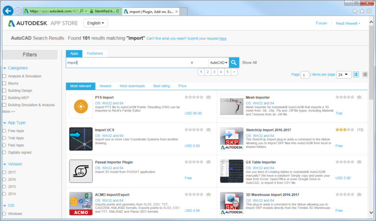This screenshot has width=376, height=221.
Task: Click the browser back arrow button
Action: coord(8,11)
